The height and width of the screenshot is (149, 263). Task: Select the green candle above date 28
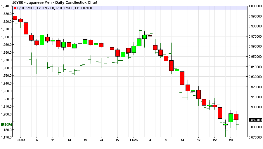[231, 118]
